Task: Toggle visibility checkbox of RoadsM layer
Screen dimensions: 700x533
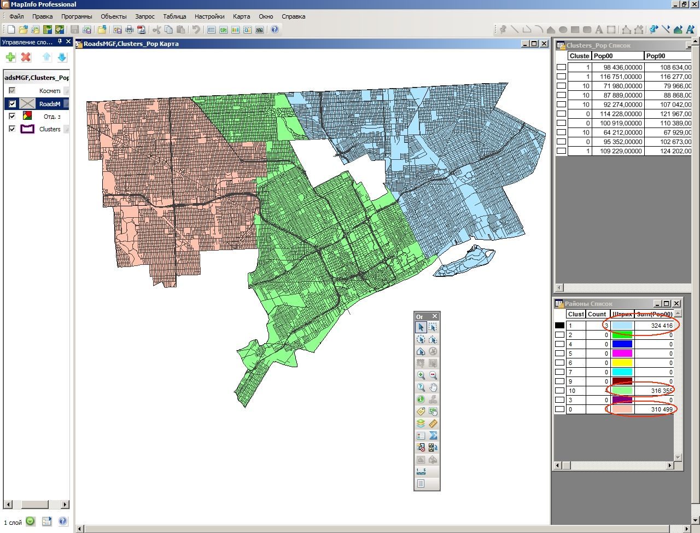Action: 12,103
